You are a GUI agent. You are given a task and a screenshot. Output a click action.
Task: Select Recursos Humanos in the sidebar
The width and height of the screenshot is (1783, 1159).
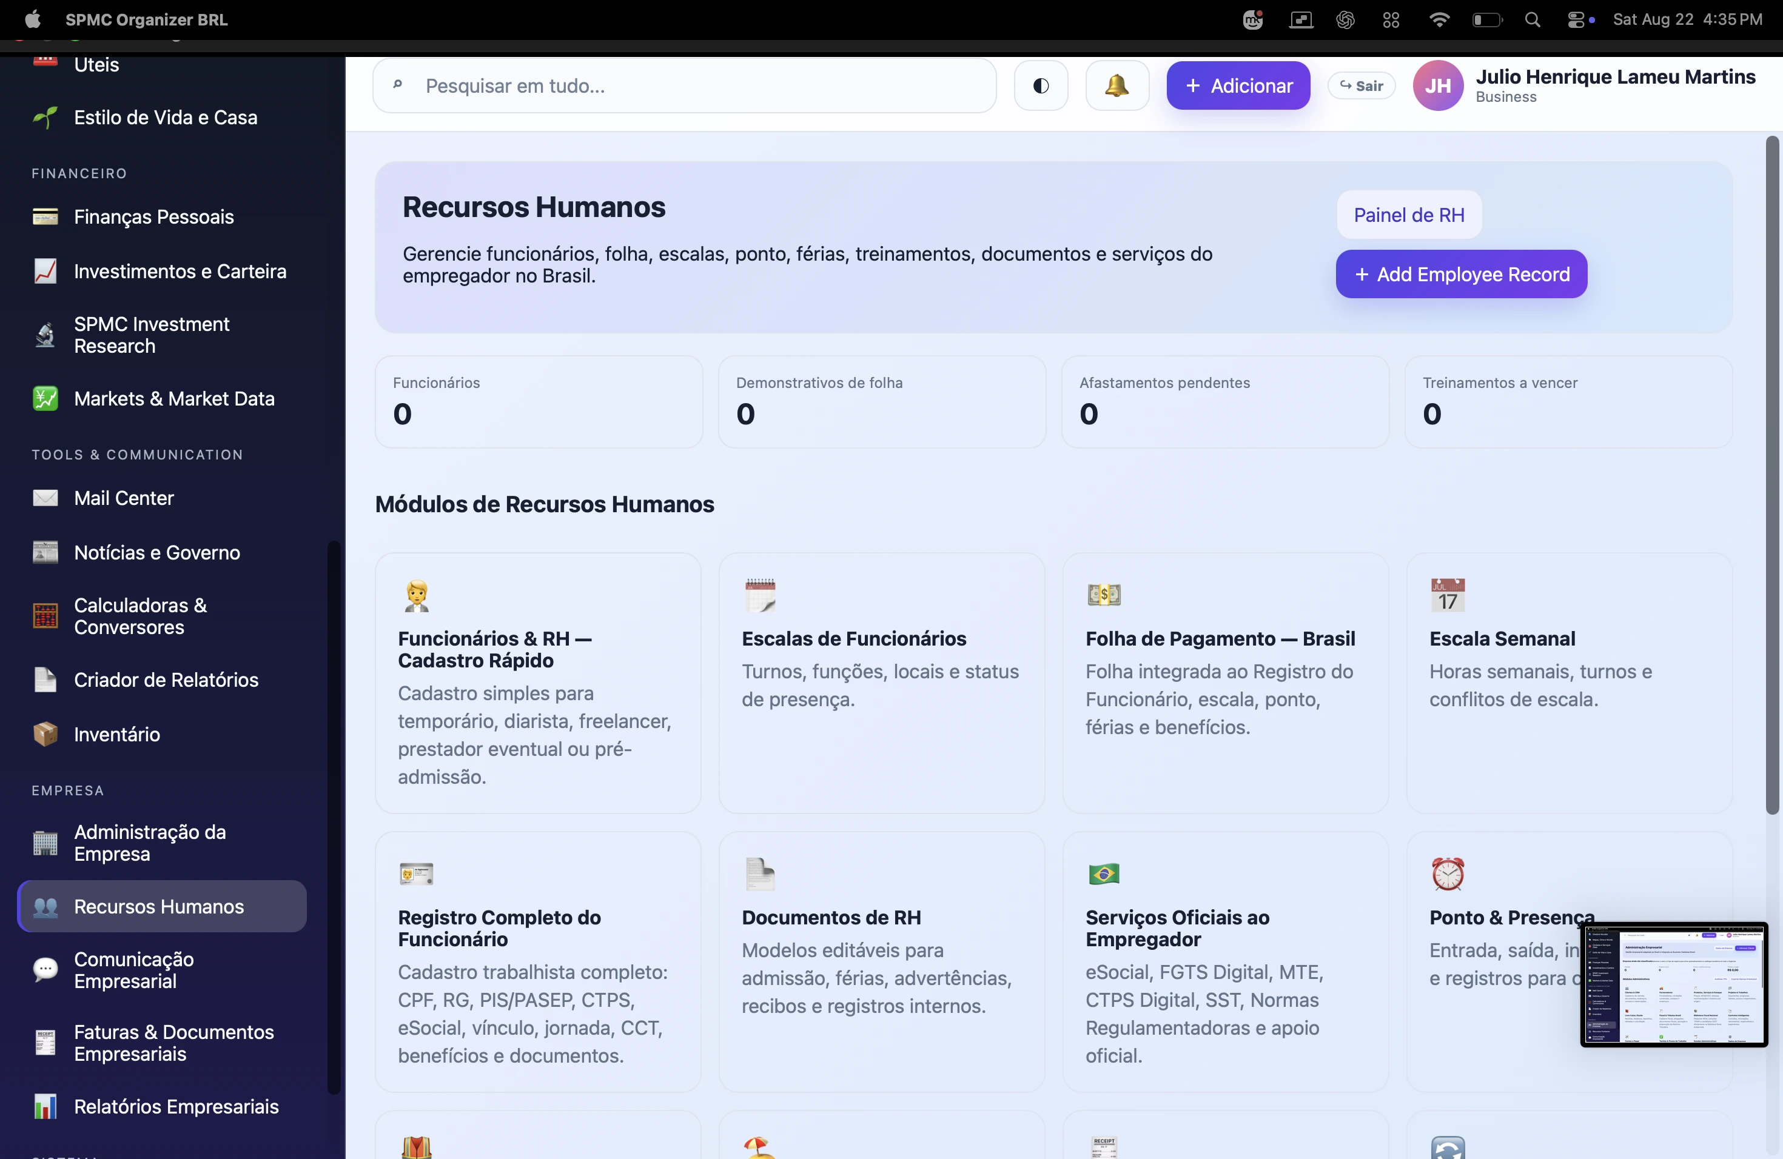pos(162,907)
